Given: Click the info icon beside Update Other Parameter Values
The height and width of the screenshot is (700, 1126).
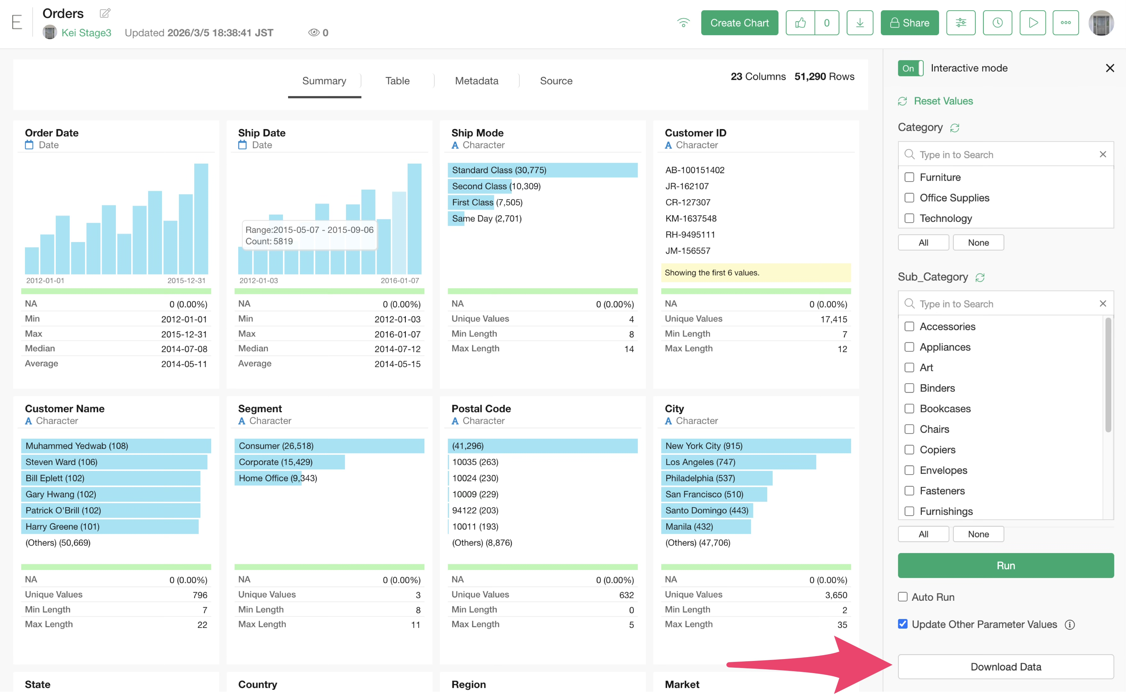Looking at the screenshot, I should tap(1070, 624).
